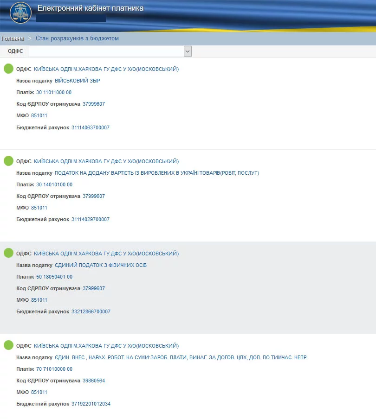
Task: Select recipient code 39860564
Action: [x=94, y=381]
